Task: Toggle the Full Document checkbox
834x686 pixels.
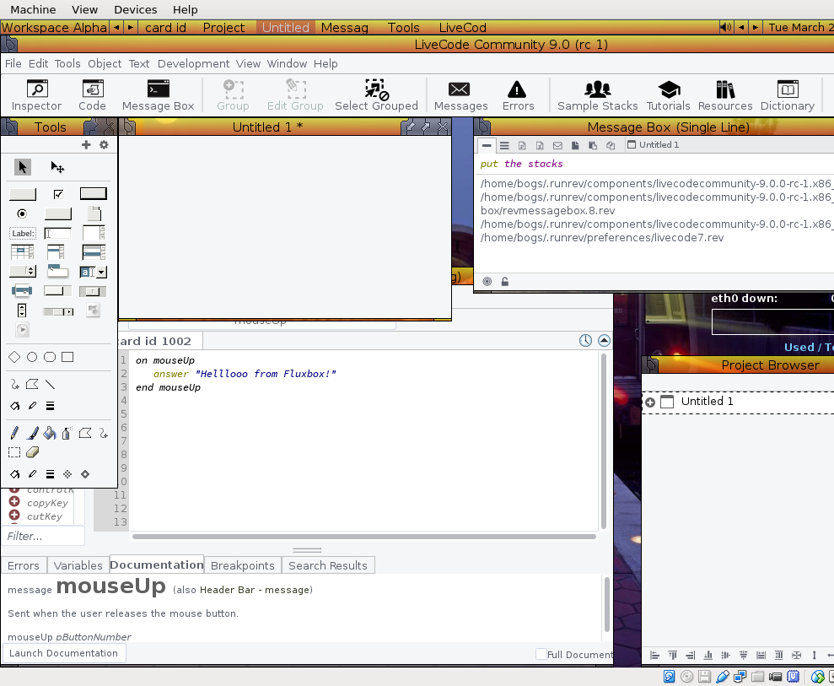Action: [541, 654]
